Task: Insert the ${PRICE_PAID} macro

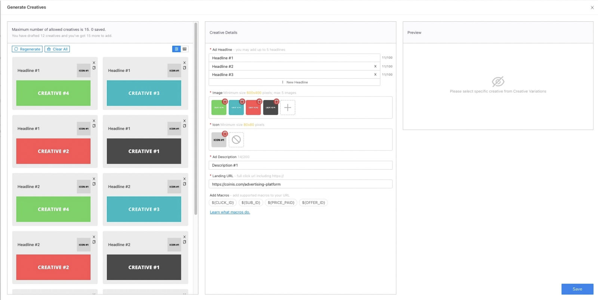Action: point(281,203)
